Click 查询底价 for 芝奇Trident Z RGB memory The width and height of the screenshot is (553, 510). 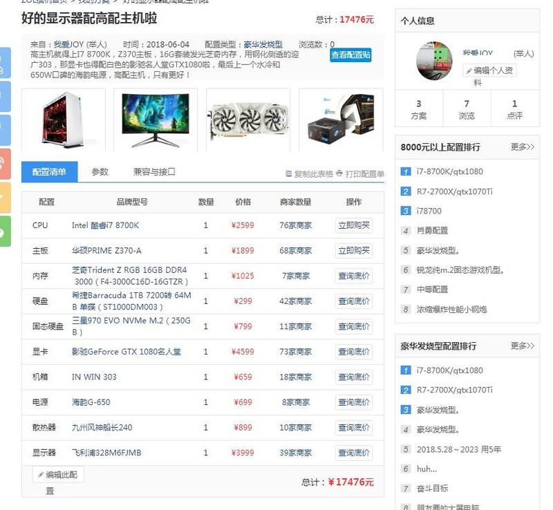(x=354, y=276)
